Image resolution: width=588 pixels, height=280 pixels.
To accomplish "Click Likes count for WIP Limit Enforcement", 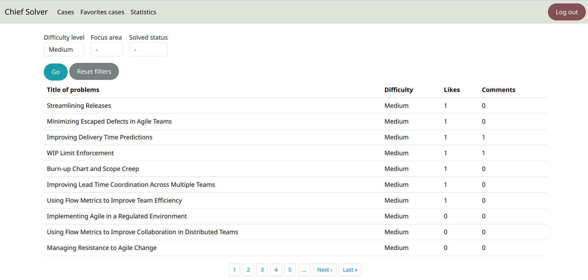I will coord(446,153).
